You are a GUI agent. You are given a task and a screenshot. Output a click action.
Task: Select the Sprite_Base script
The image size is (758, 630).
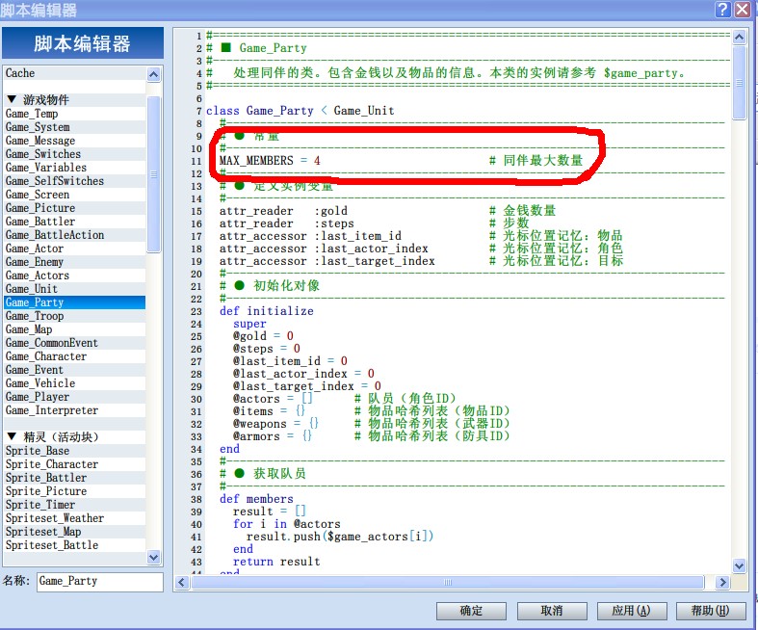74,451
